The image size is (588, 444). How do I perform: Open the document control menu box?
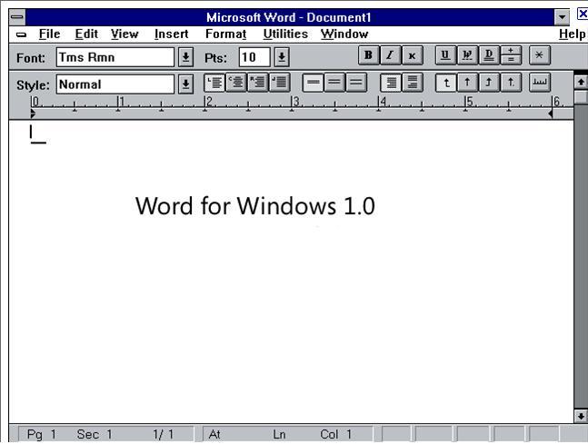[x=22, y=35]
